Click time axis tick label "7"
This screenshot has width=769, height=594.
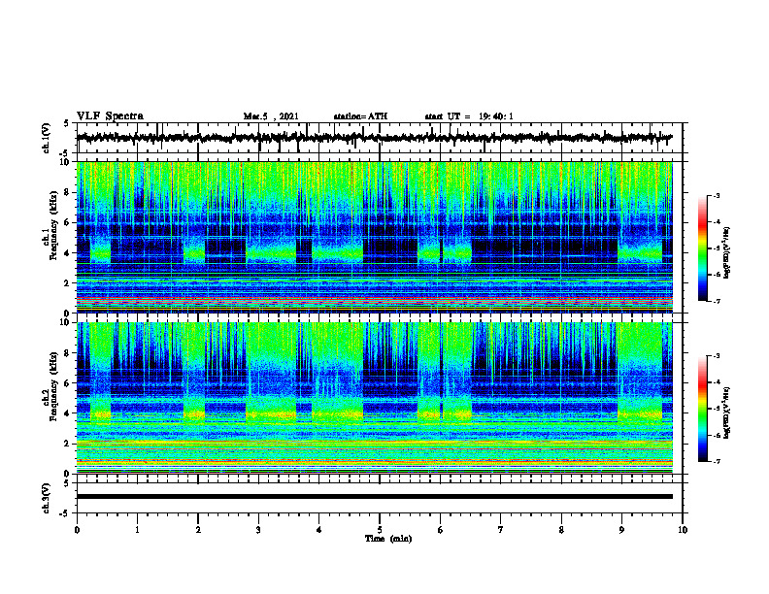[501, 530]
